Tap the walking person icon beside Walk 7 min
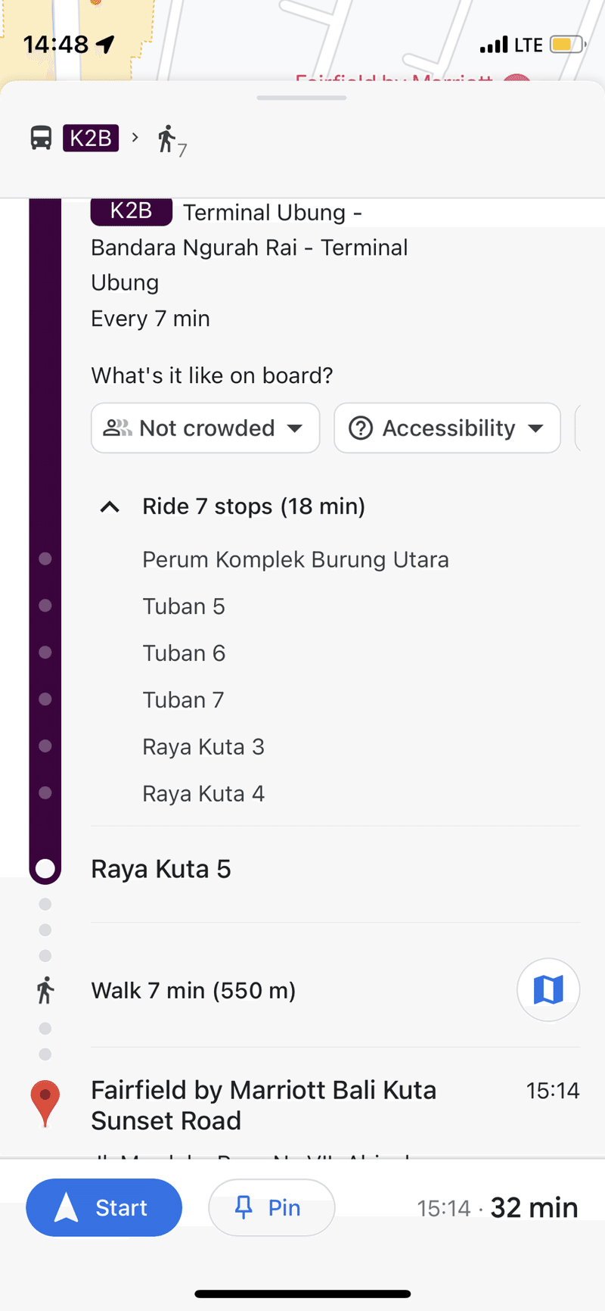 [x=45, y=989]
